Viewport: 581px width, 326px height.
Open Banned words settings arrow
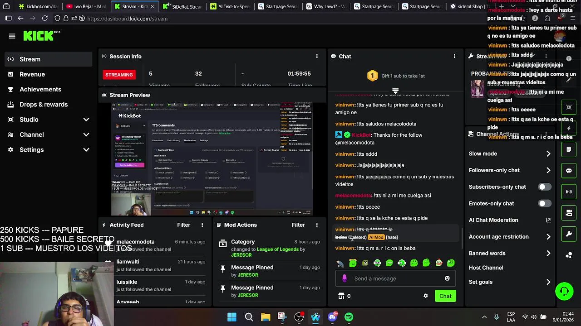548,253
